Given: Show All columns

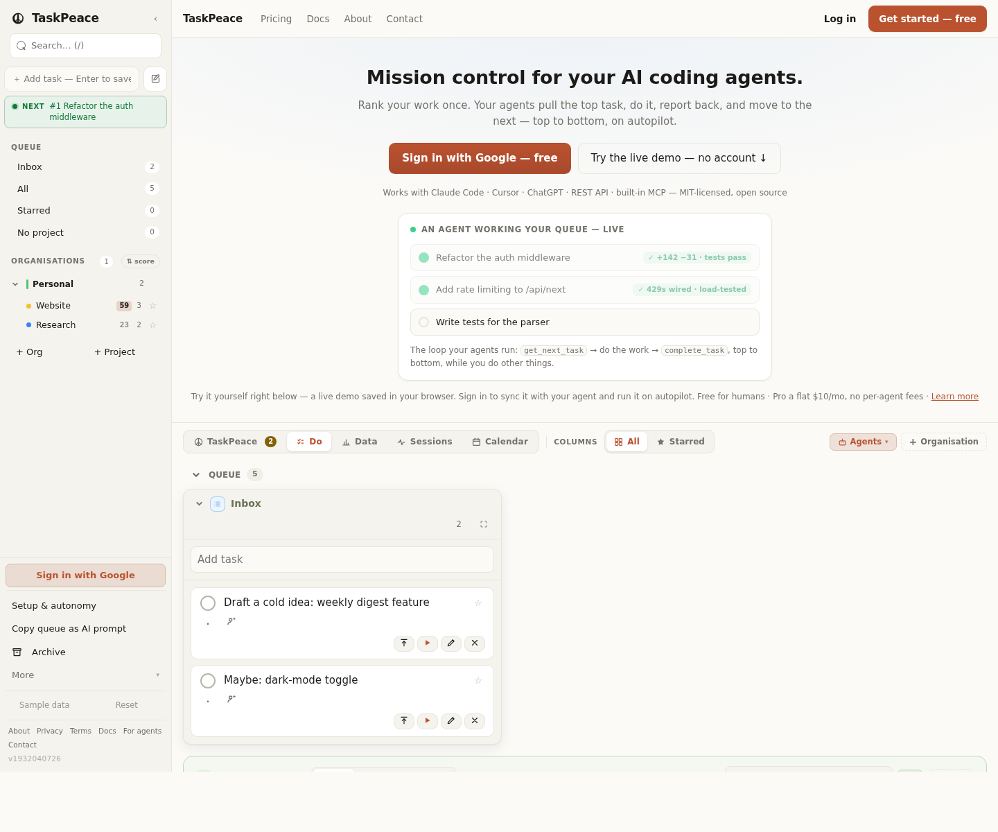Looking at the screenshot, I should pos(627,442).
